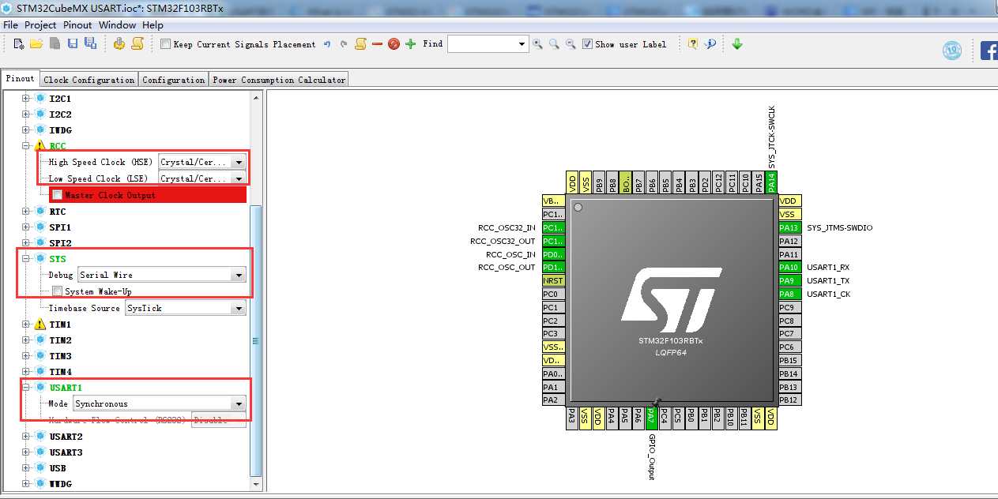998x499 pixels.
Task: Click the USART1 peripheral cube icon
Action: [x=40, y=388]
